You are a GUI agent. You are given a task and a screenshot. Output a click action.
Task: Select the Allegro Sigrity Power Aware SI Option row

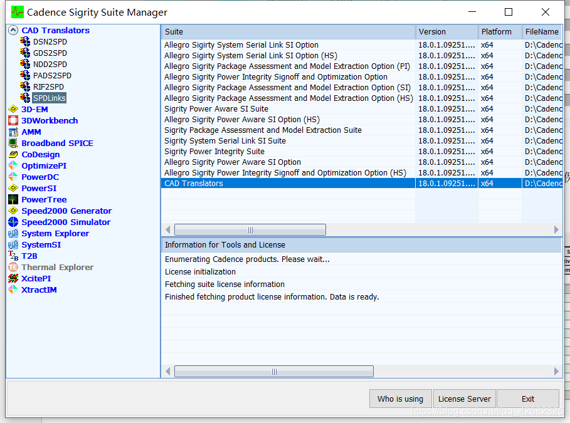[362, 162]
